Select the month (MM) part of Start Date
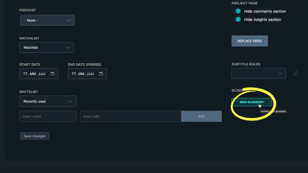Image resolution: width=308 pixels, height=173 pixels. point(33,74)
